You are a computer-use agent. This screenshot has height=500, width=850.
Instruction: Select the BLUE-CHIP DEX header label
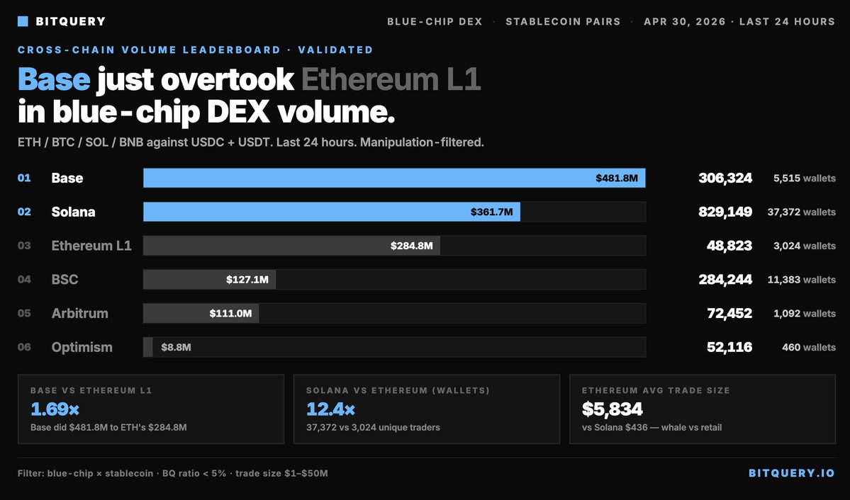pyautogui.click(x=434, y=22)
